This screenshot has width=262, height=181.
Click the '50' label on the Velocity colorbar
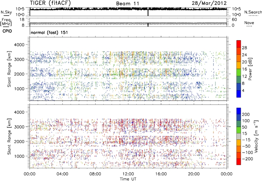244,127
